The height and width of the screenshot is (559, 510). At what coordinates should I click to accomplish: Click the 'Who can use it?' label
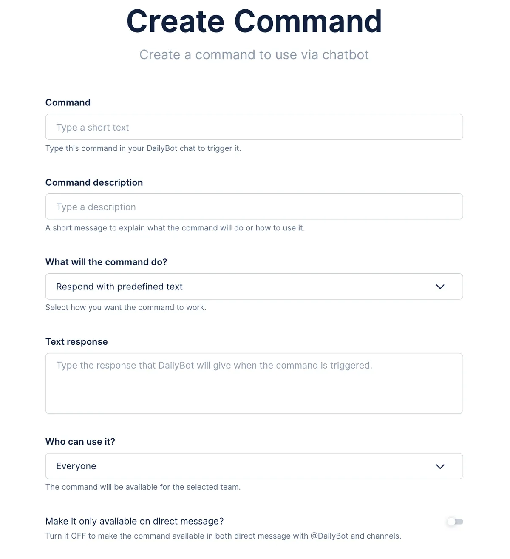tap(80, 442)
